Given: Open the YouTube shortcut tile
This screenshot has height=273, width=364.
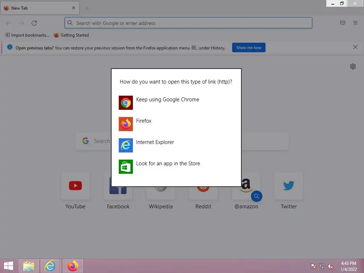Looking at the screenshot, I should [x=75, y=191].
